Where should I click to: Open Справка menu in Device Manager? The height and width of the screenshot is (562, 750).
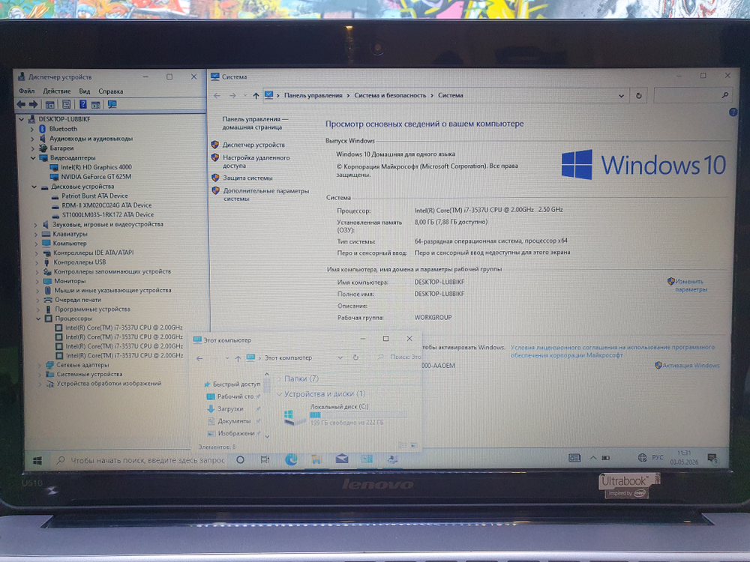tap(110, 91)
